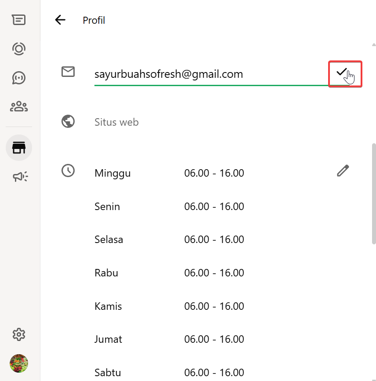The image size is (376, 381).
Task: Click the Jumat business hours entry
Action: 169,339
